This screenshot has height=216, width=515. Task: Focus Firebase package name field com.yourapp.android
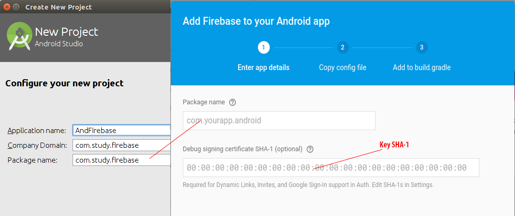279,121
